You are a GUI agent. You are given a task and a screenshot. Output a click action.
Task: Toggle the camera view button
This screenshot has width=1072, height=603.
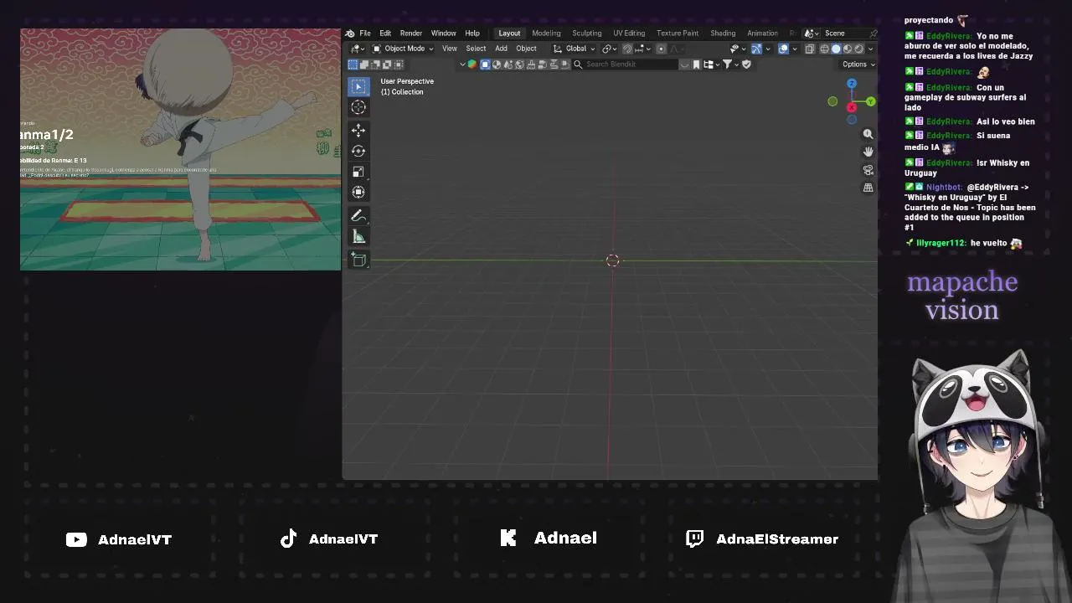pos(868,170)
